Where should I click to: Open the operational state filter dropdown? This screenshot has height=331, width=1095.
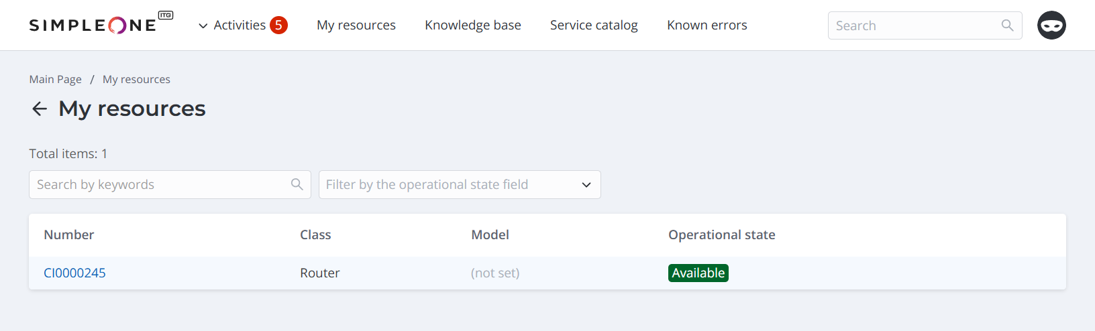(x=460, y=184)
